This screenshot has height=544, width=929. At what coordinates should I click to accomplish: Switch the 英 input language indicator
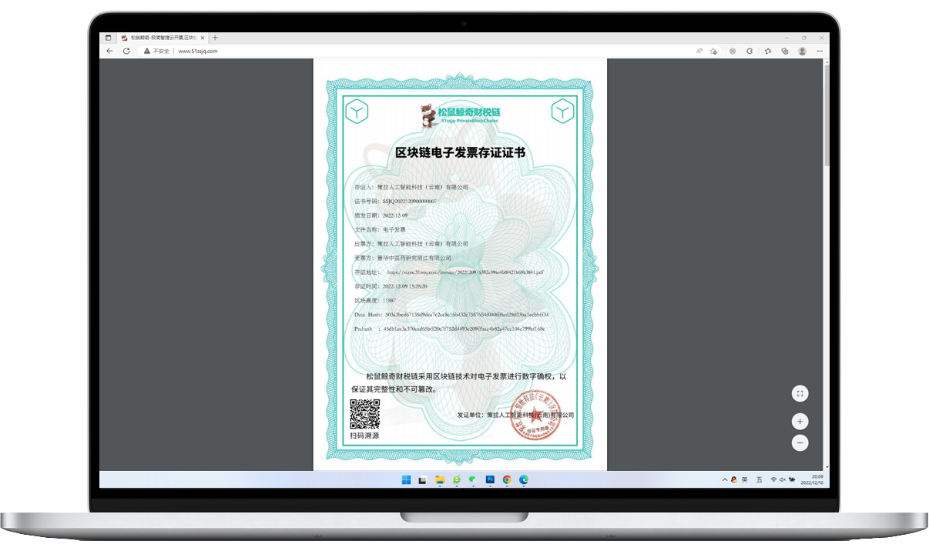pyautogui.click(x=745, y=480)
